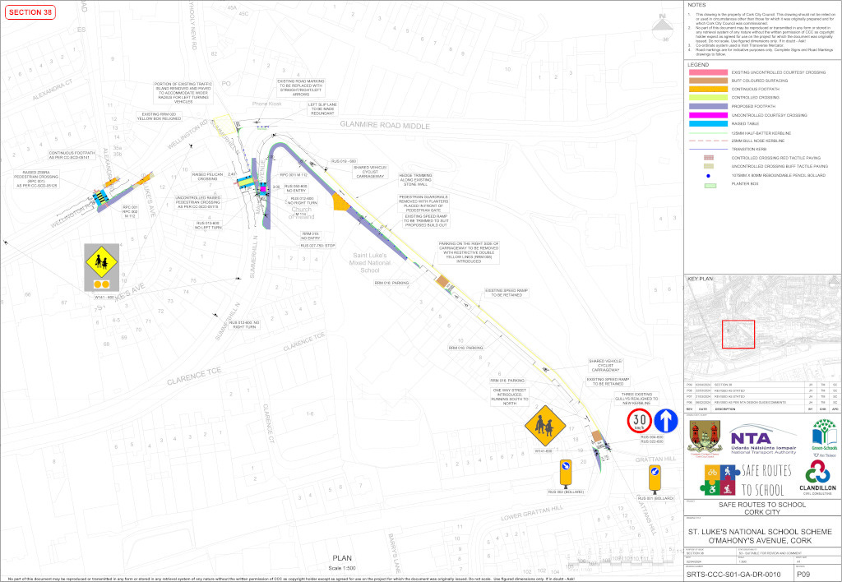Click drawing number SRTS-CCC-S01-GA-DR-0010

coord(734,574)
